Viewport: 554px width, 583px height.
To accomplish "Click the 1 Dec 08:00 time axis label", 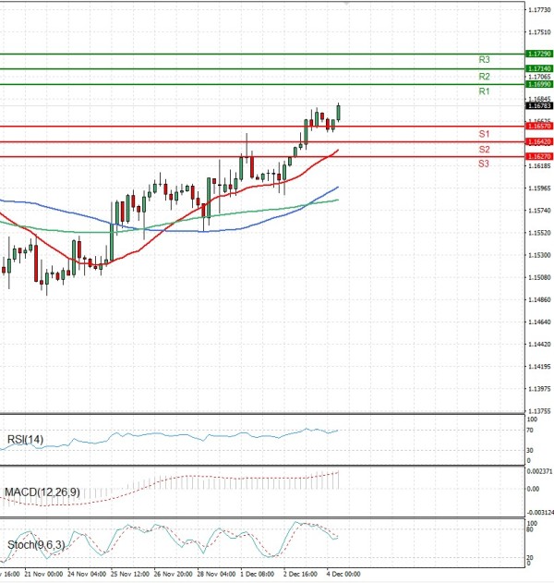I will tap(256, 575).
